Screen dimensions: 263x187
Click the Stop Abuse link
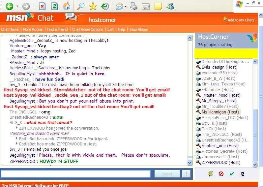pos(138,29)
